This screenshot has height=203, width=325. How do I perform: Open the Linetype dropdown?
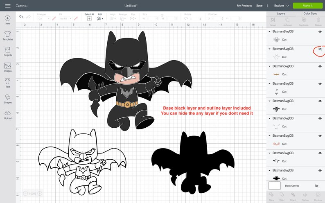44,19
